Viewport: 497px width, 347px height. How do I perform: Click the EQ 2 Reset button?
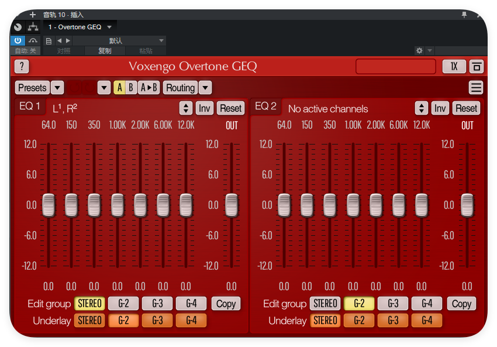tap(466, 108)
